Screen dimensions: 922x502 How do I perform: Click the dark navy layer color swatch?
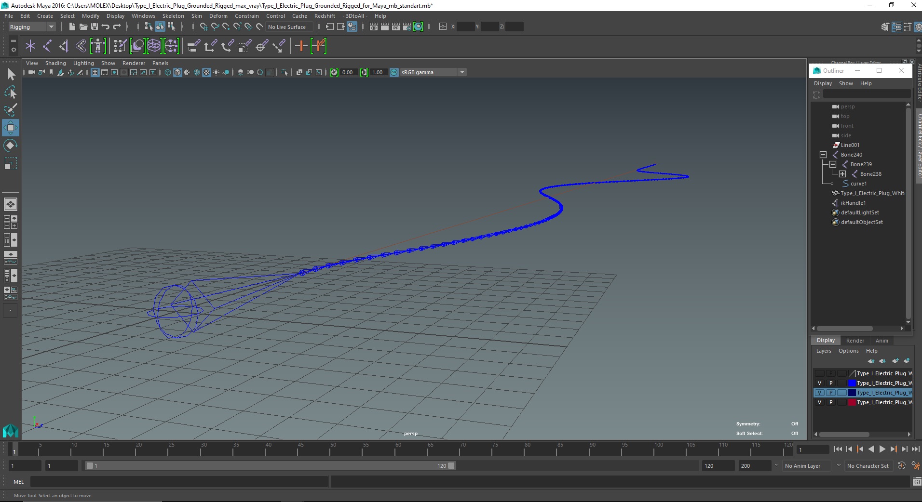point(852,393)
